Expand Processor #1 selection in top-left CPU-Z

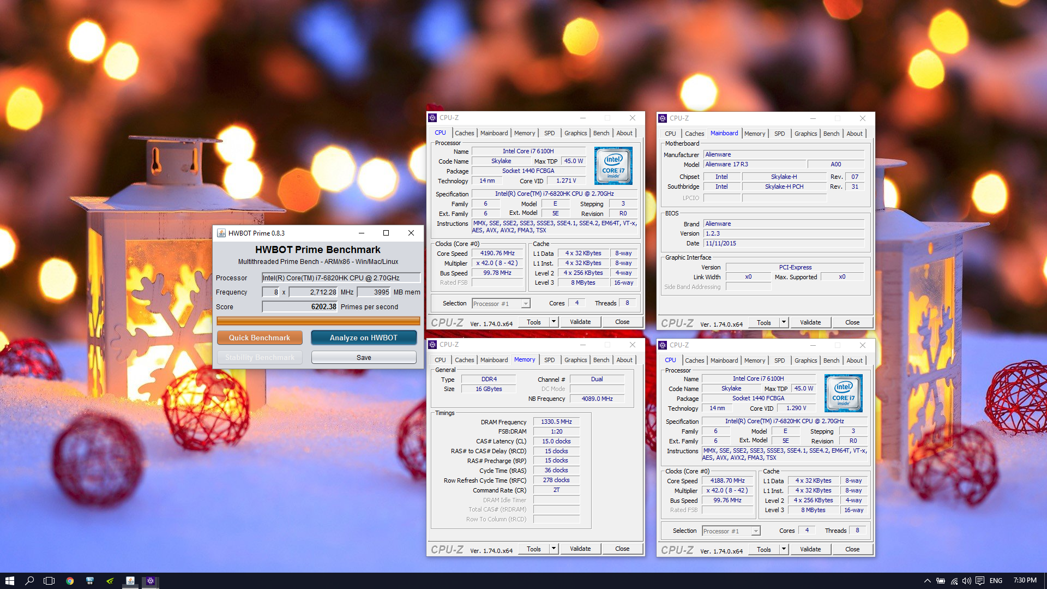pos(526,304)
